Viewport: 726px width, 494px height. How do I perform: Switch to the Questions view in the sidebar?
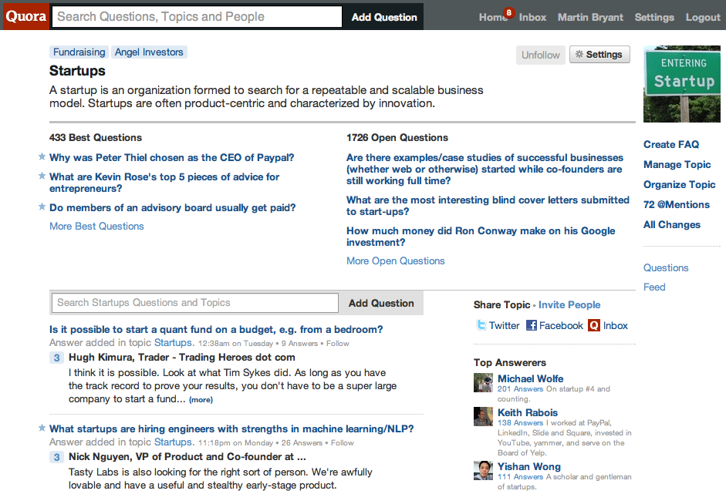click(666, 268)
